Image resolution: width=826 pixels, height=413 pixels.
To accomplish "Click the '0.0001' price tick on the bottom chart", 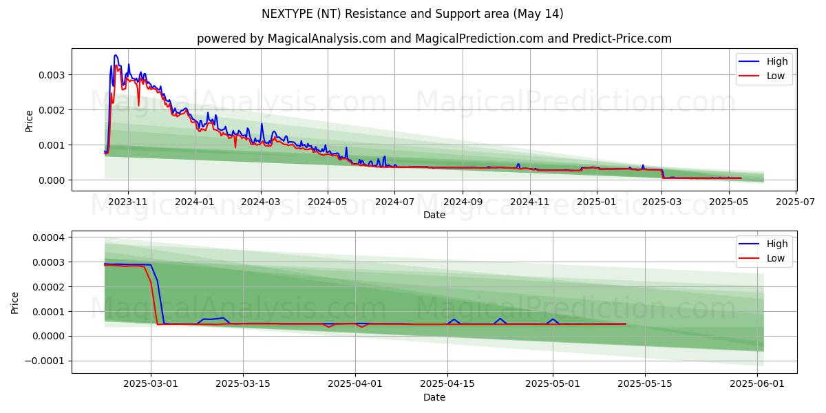I will point(50,311).
